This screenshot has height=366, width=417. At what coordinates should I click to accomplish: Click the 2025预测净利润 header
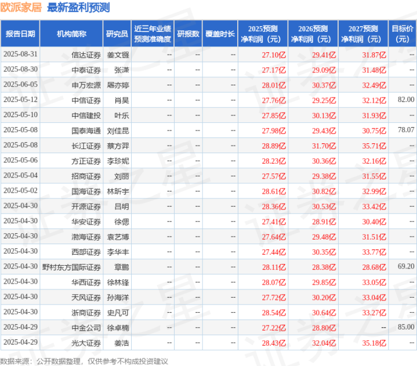(x=263, y=34)
